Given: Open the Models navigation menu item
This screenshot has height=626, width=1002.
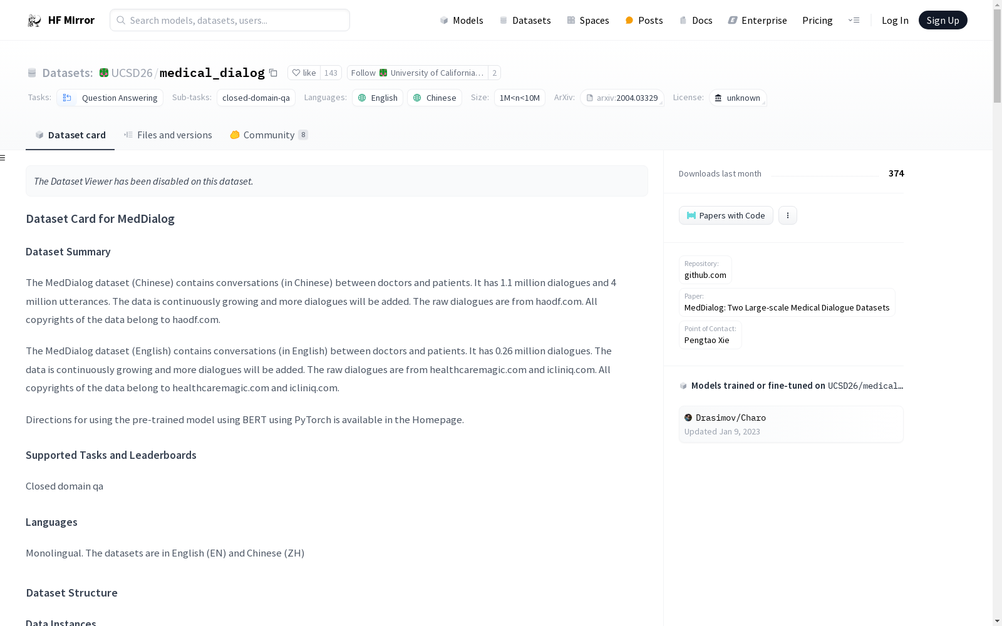Looking at the screenshot, I should [x=462, y=20].
